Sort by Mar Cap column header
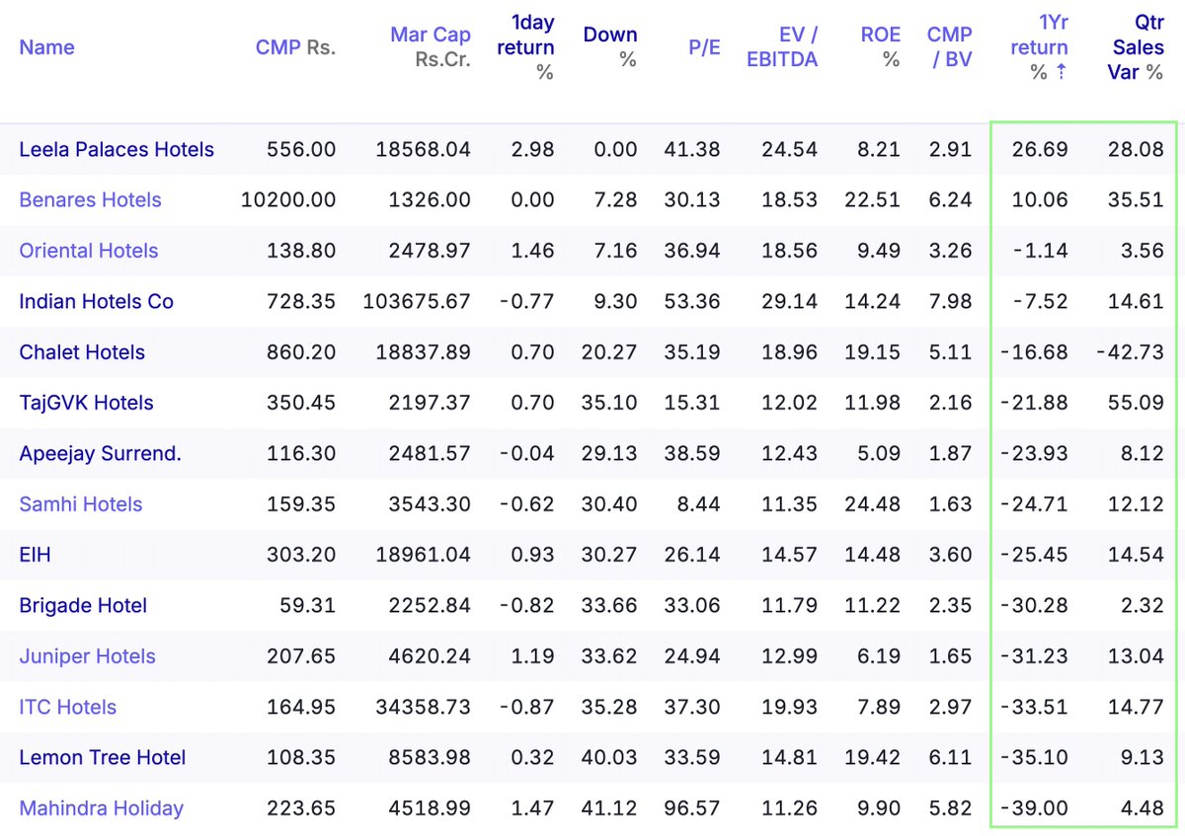 [431, 47]
